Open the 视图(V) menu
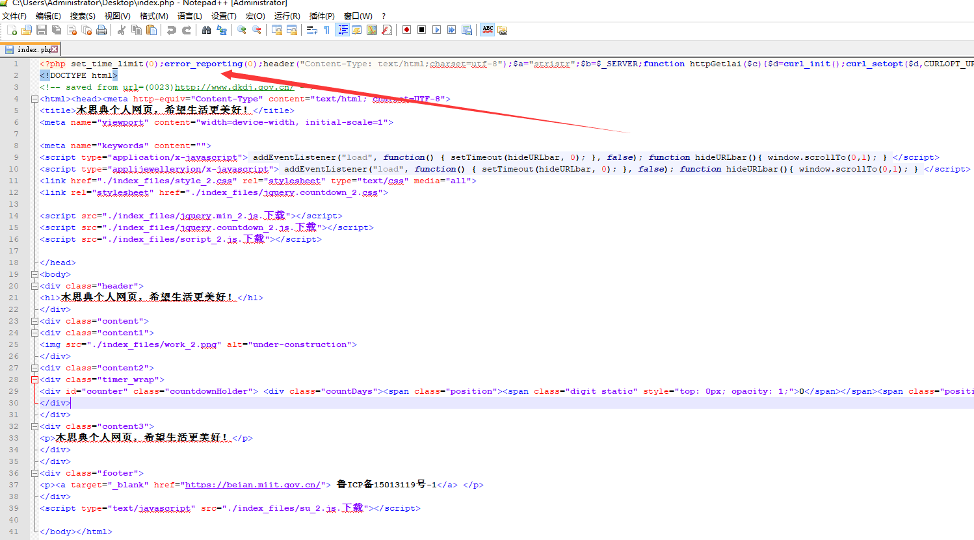Image resolution: width=974 pixels, height=540 pixels. 117,16
